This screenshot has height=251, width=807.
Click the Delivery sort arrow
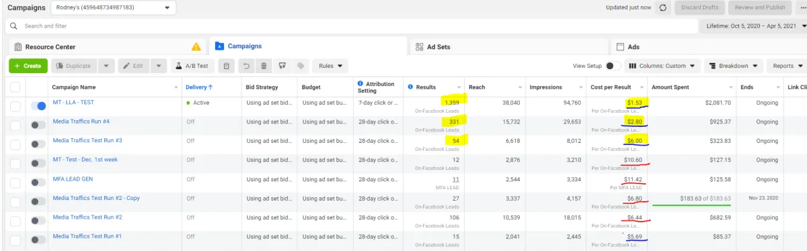[210, 87]
